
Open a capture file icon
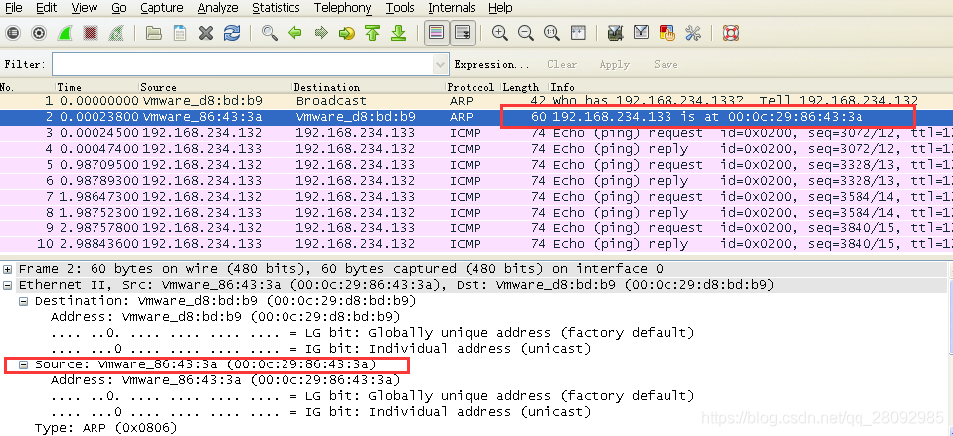(x=154, y=33)
